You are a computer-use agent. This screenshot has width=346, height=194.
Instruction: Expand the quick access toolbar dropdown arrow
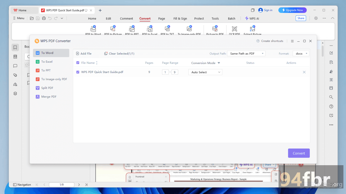(x=62, y=18)
